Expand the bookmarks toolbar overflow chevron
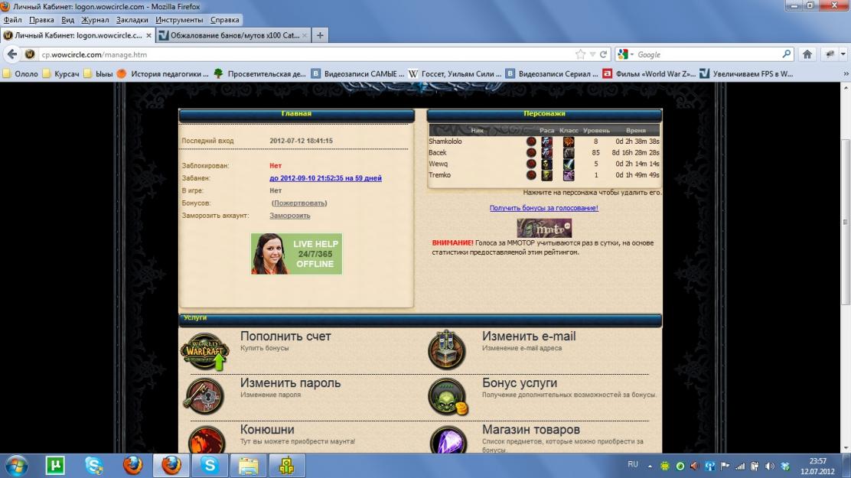851x478 pixels. point(845,74)
